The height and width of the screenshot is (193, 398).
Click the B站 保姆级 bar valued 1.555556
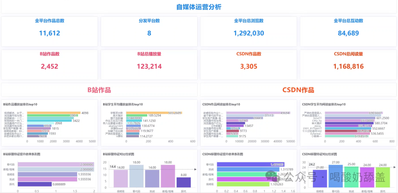click(48, 174)
